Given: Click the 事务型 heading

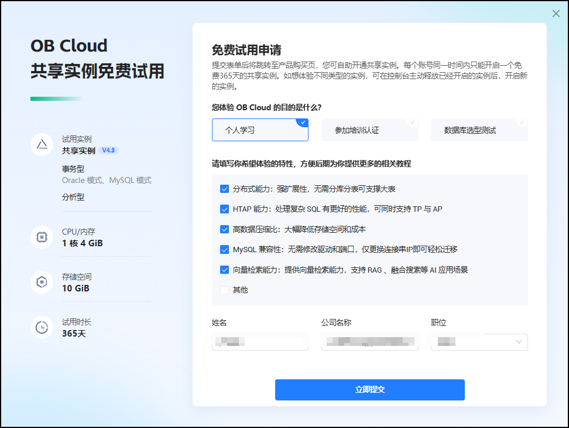Looking at the screenshot, I should (73, 169).
